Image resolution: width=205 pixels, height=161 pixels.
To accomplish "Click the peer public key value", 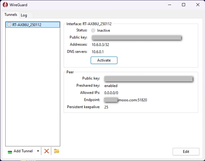I will click(x=148, y=79).
